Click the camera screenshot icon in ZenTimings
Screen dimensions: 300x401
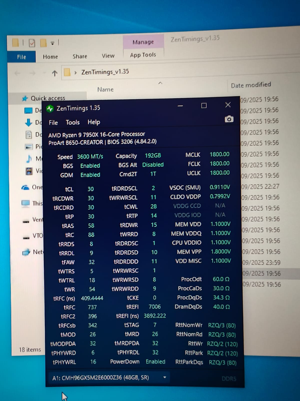coord(229,119)
